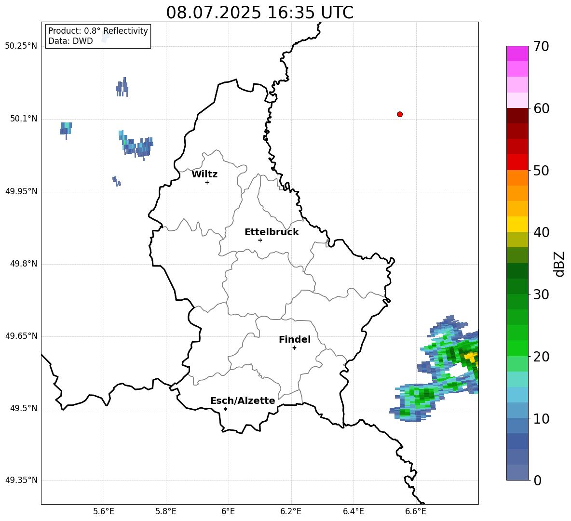Click the 6.2°E longitude label
Screen dimensions: 571x521
click(291, 511)
